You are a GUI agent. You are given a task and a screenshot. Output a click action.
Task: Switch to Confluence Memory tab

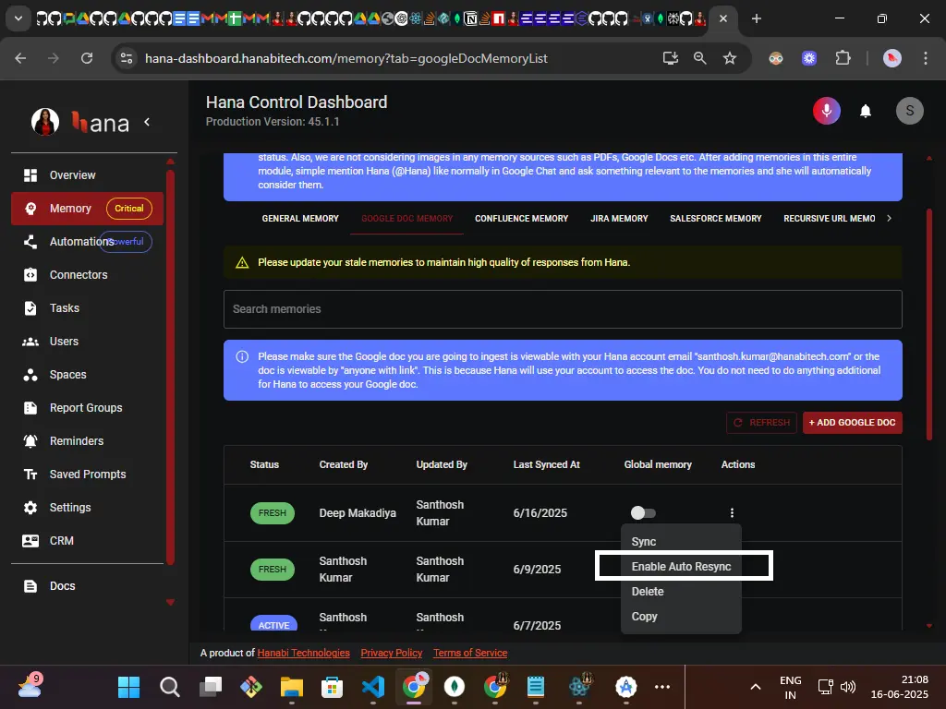tap(521, 218)
